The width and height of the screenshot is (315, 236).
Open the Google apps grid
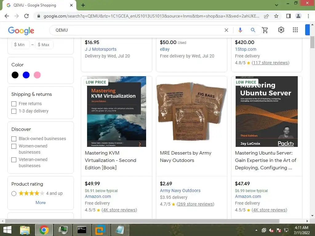click(295, 30)
